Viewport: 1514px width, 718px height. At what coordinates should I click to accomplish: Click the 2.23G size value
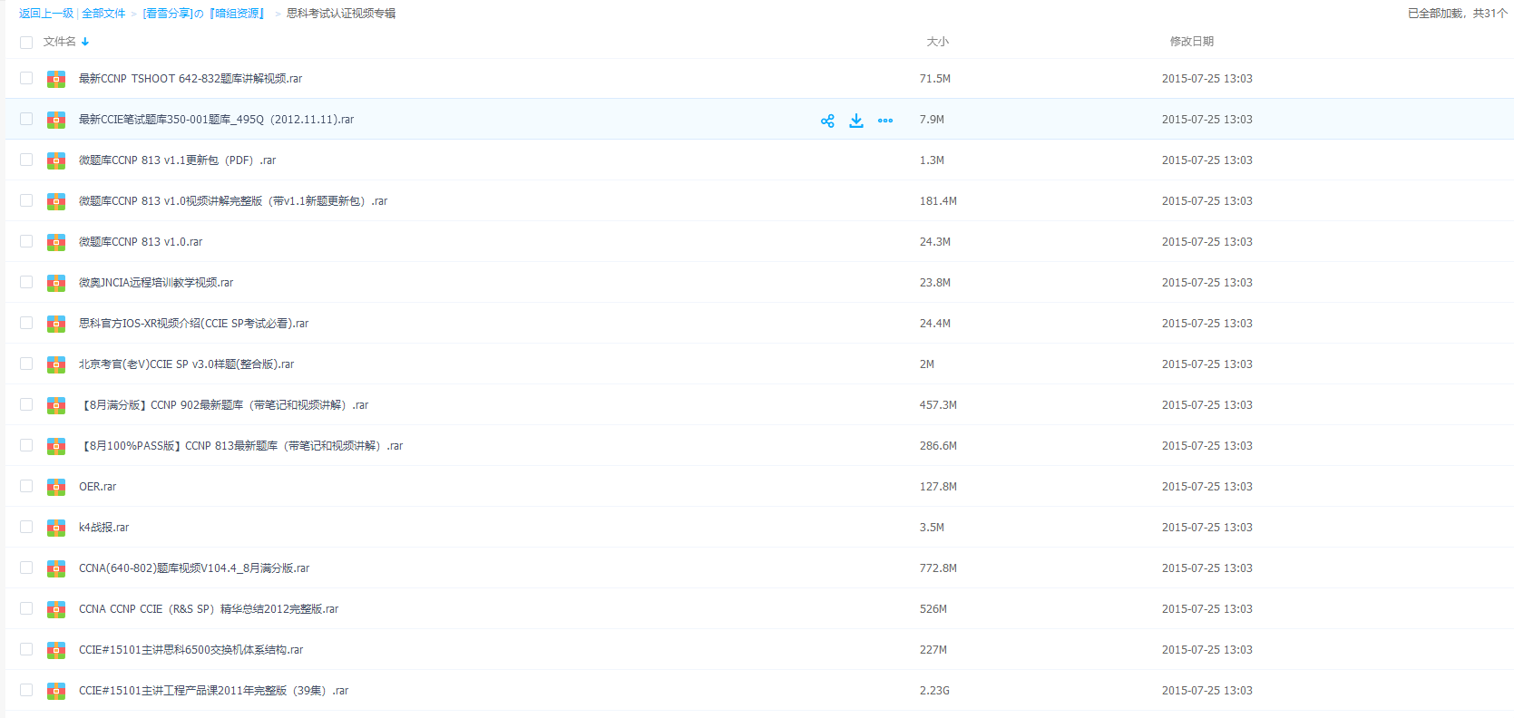click(934, 691)
